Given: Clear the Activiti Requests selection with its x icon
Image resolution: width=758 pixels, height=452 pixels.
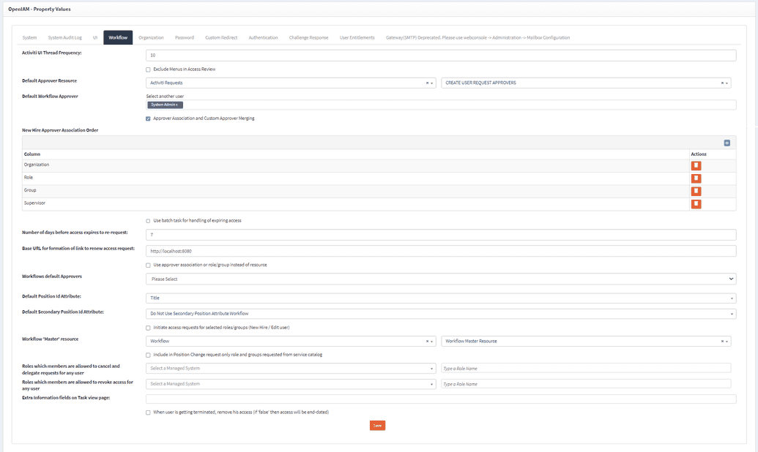Looking at the screenshot, I should (427, 83).
